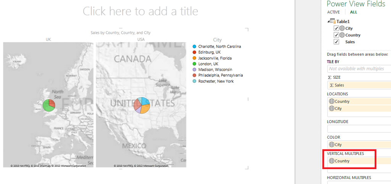This screenshot has width=391, height=184.
Task: Click globe icon of Country in Vertical Multiples
Action: click(332, 161)
